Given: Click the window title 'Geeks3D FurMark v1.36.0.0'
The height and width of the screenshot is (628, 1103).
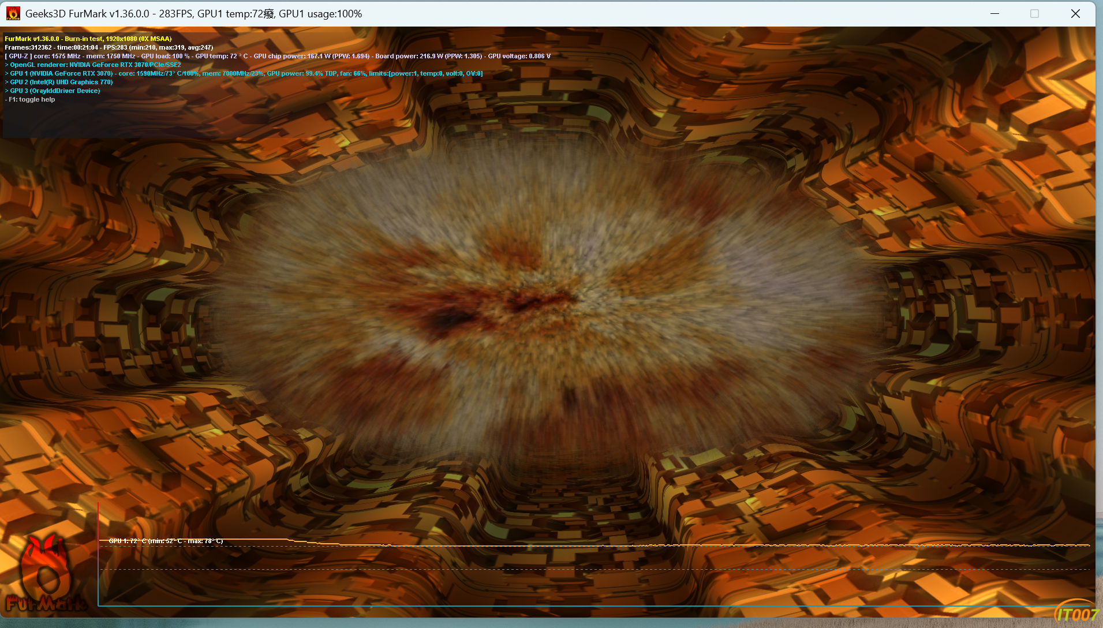Looking at the screenshot, I should click(x=87, y=14).
